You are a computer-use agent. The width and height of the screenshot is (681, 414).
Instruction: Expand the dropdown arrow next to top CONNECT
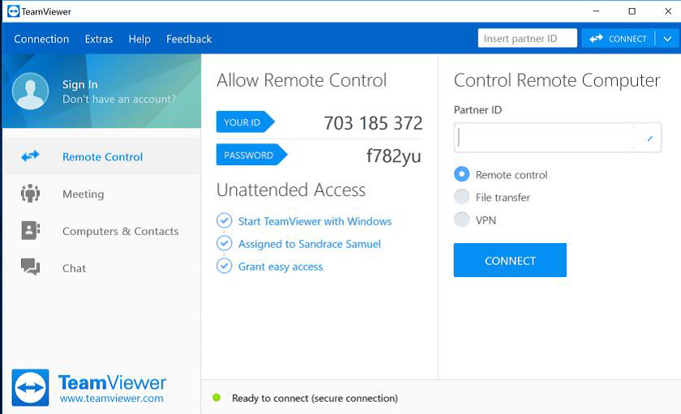point(667,39)
